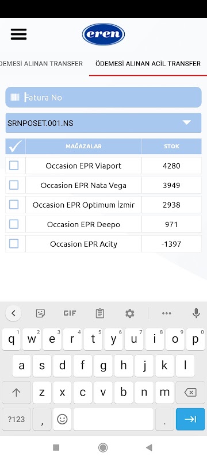Image resolution: width=207 pixels, height=460 pixels.
Task: Open the emoji picker key
Action: tap(62, 419)
